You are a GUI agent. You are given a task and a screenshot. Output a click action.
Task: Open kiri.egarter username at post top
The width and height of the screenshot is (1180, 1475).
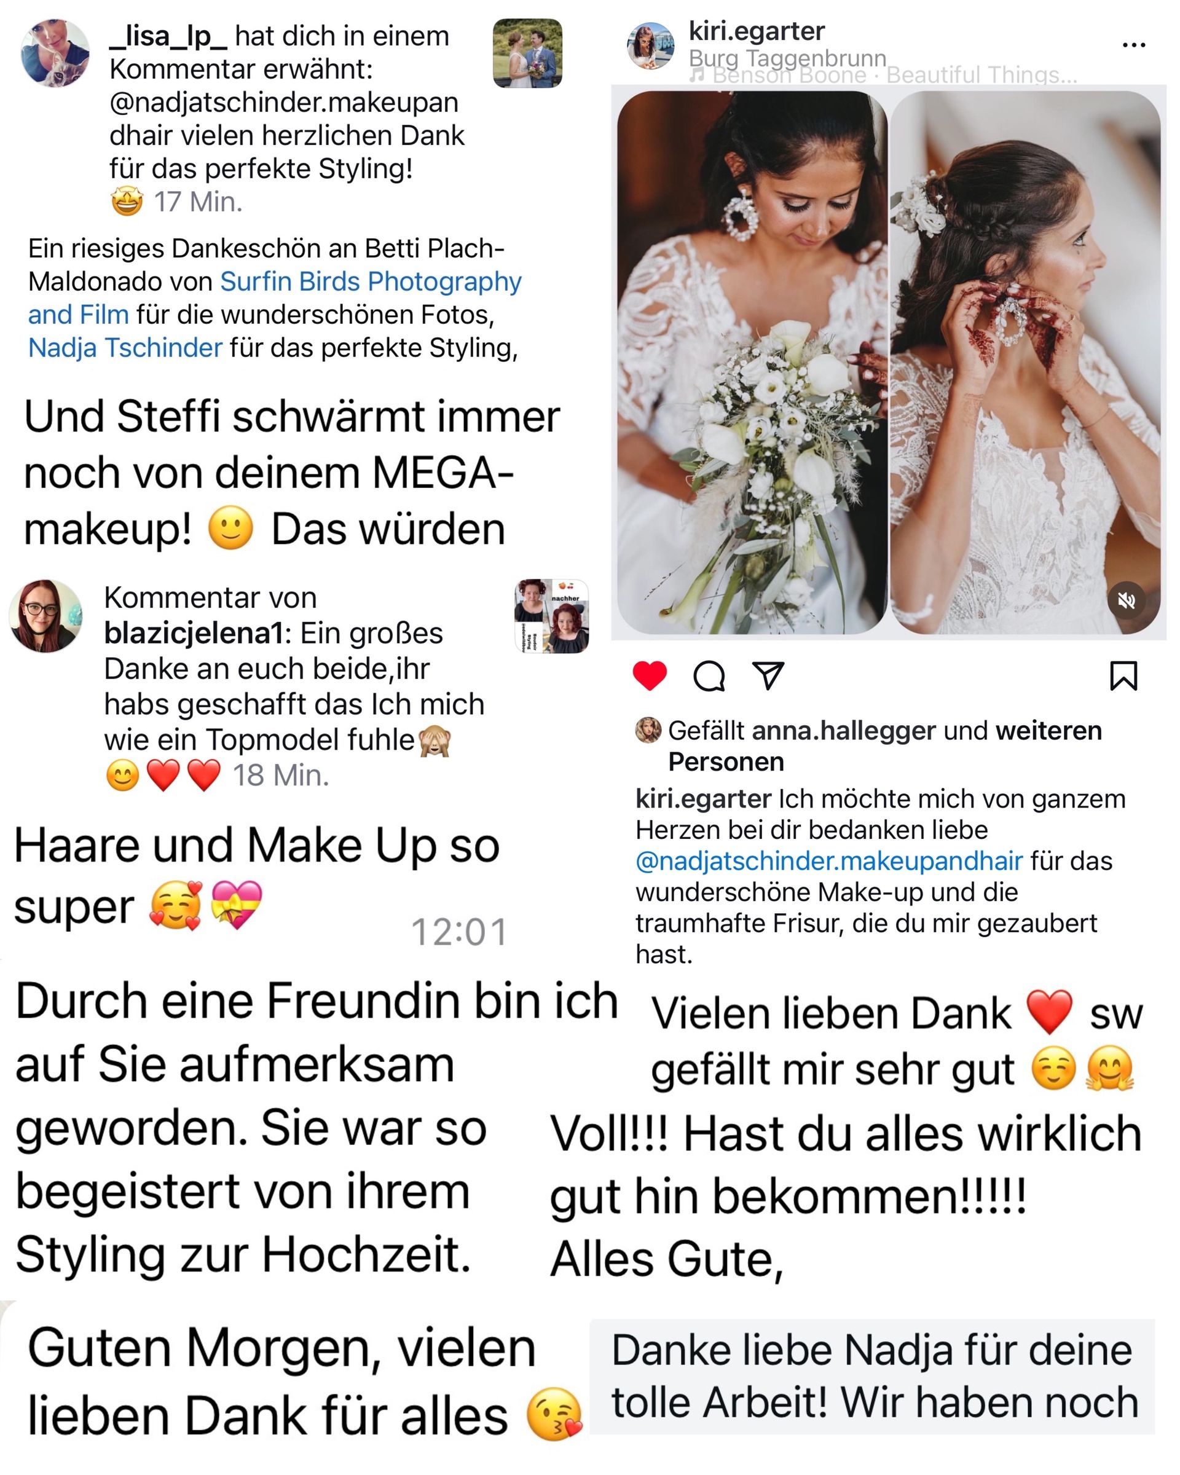[757, 31]
